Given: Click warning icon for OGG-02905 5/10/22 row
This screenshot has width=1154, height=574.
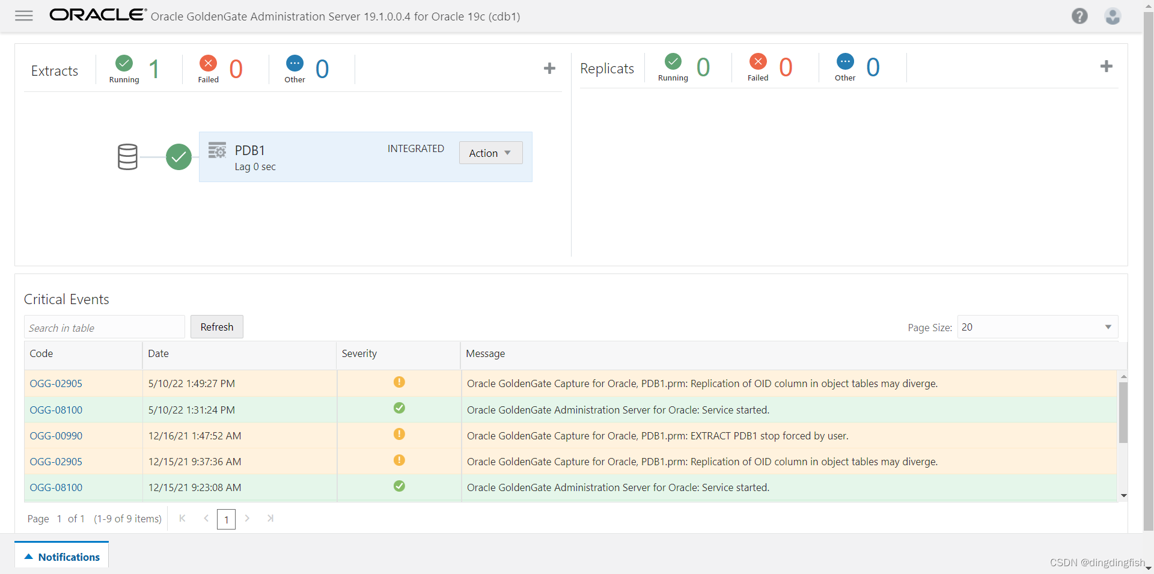Looking at the screenshot, I should 399,382.
